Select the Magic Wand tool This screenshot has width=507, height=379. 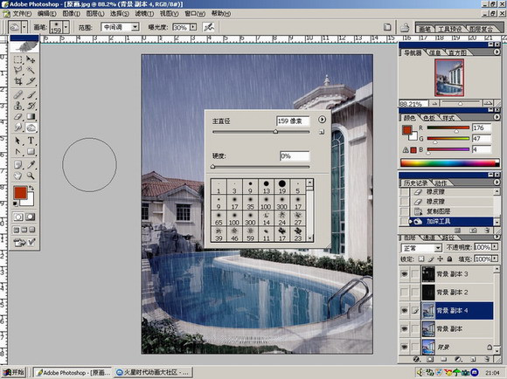(31, 70)
